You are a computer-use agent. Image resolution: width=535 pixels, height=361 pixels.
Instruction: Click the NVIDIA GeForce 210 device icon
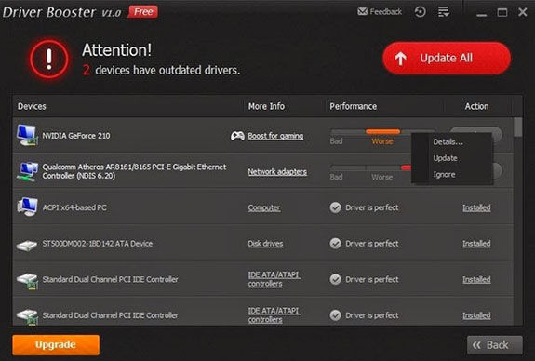pos(27,136)
